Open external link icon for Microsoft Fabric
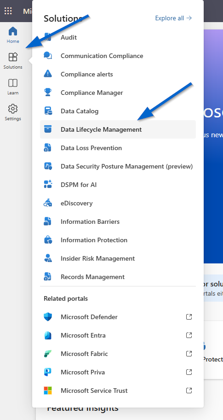This screenshot has width=223, height=420. 189,354
